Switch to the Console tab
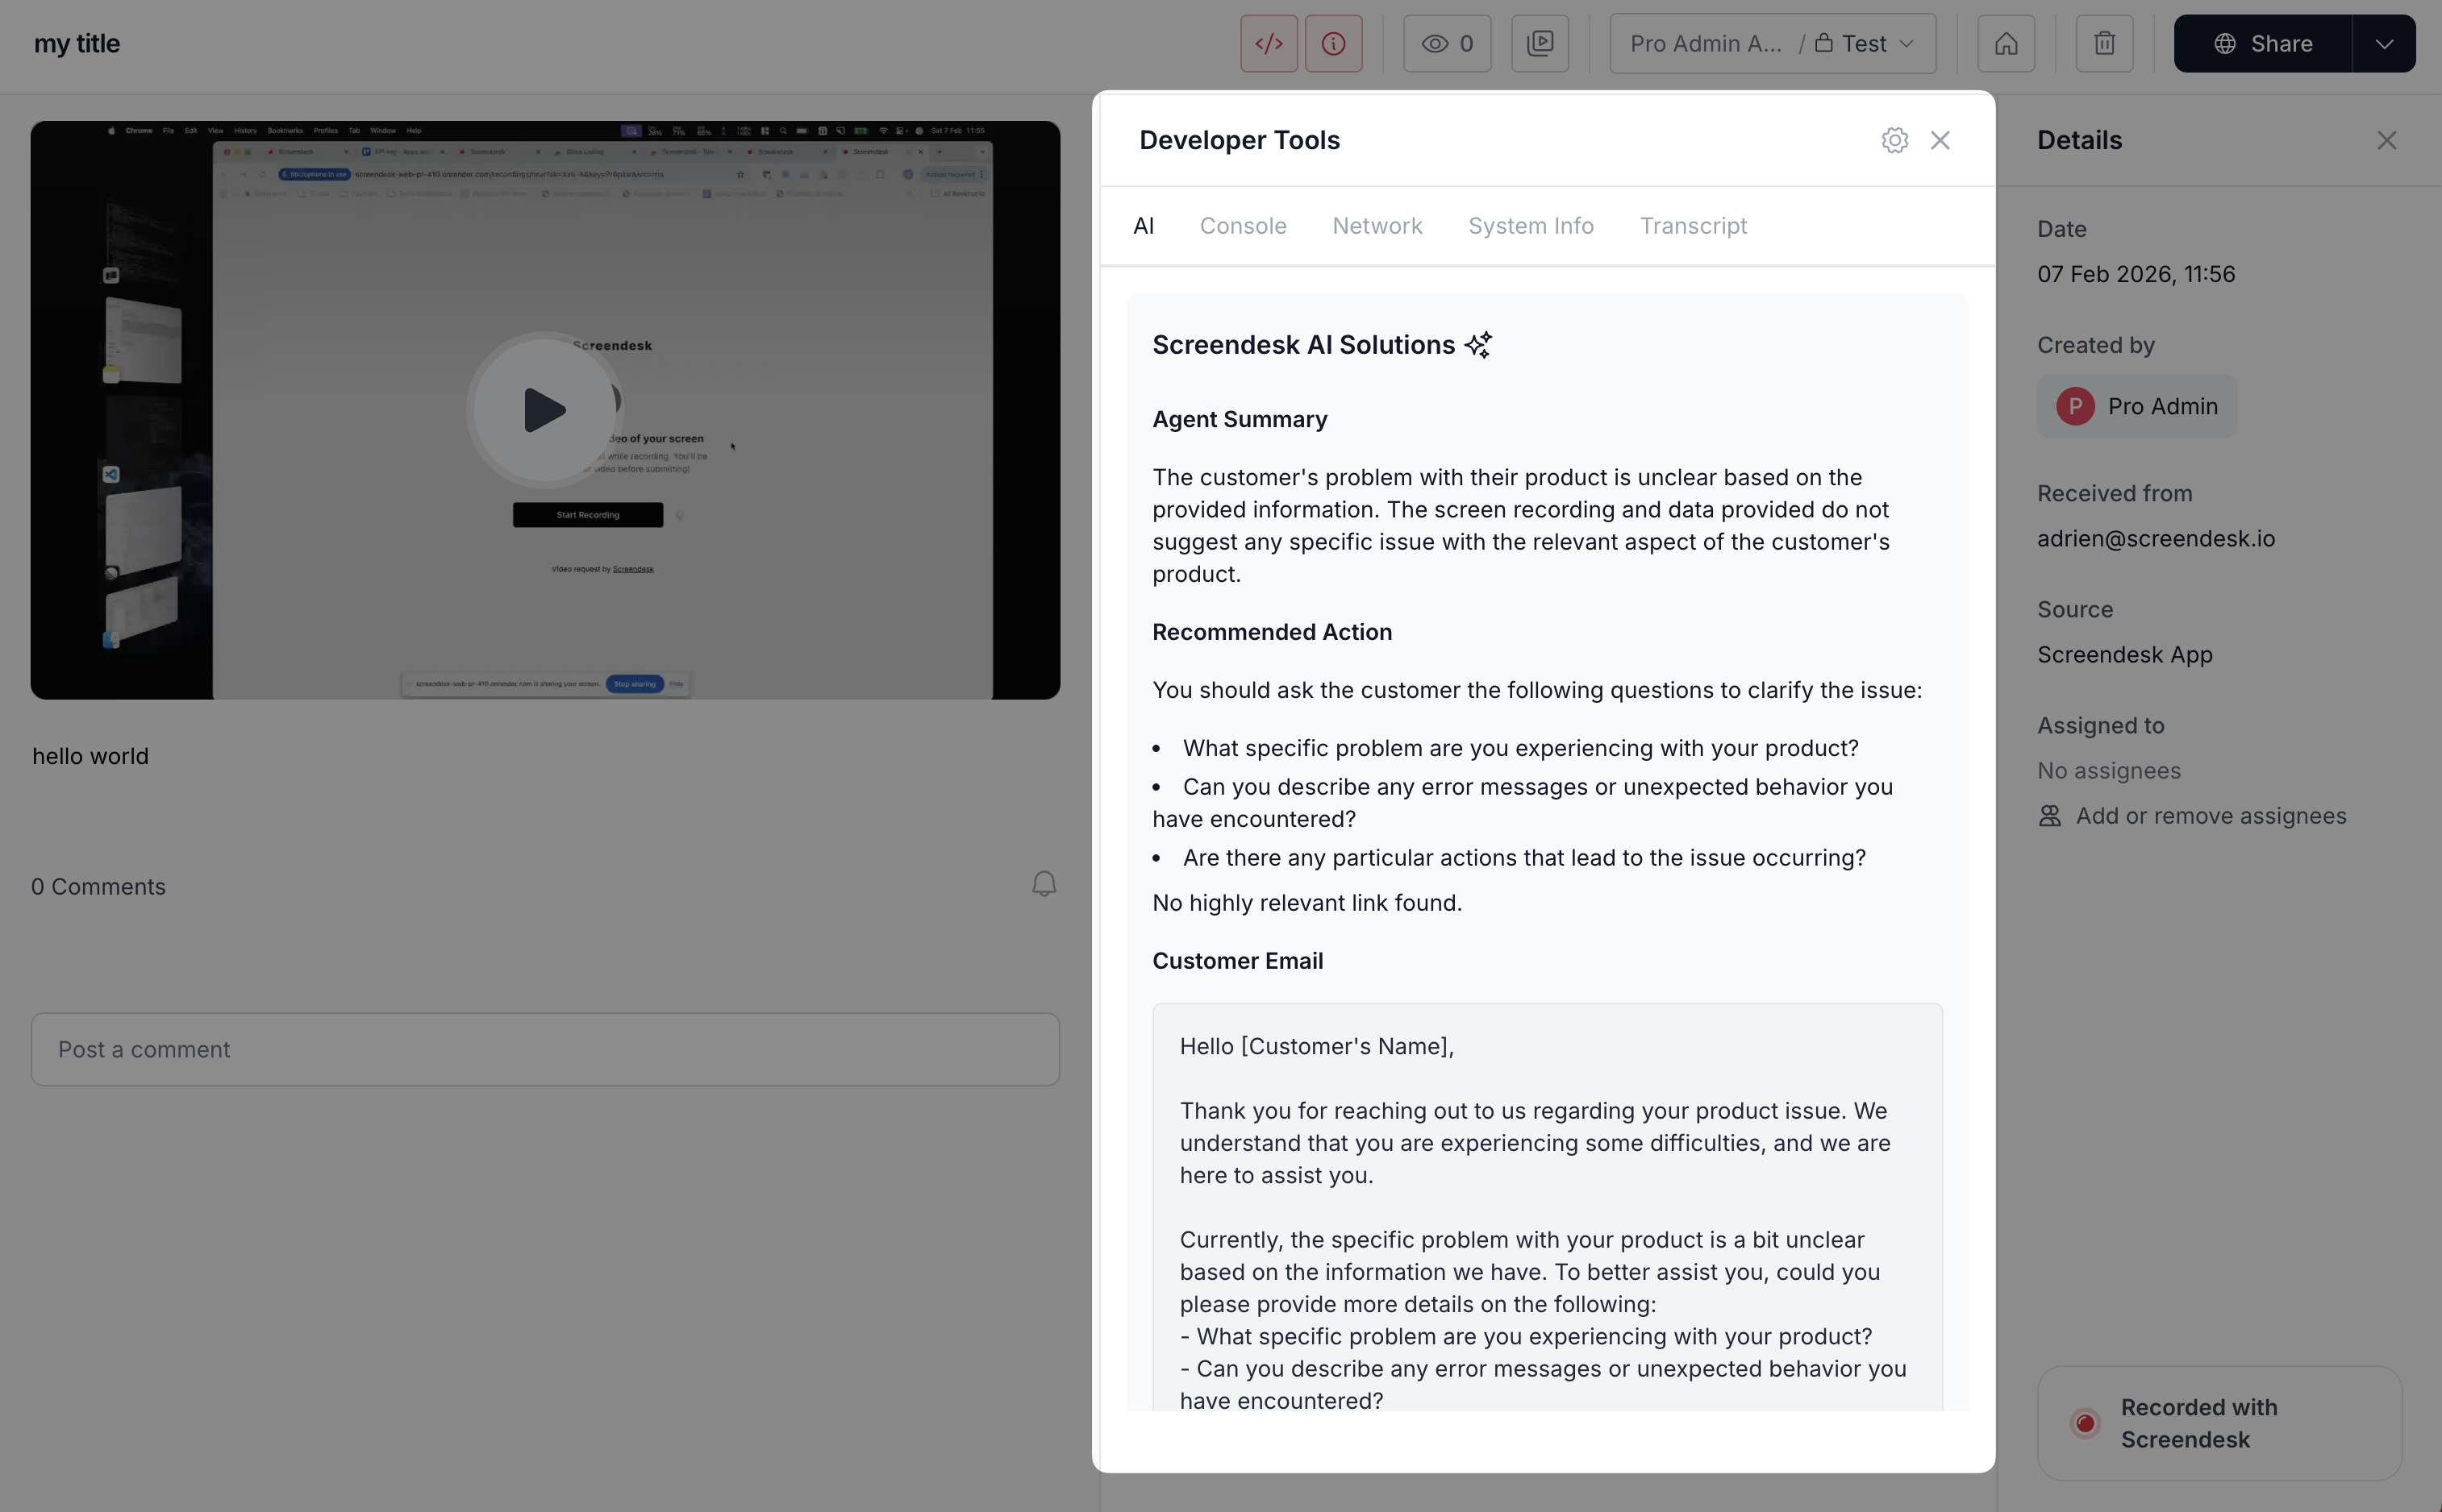The width and height of the screenshot is (2442, 1512). click(x=1243, y=226)
